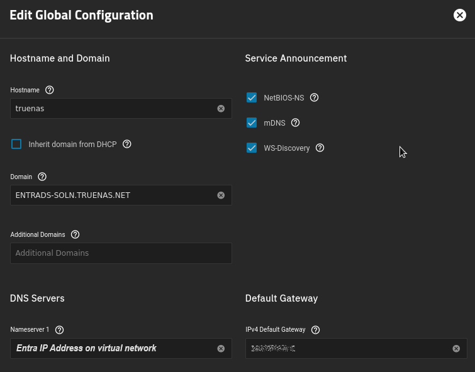Open help tooltip for Hostname
This screenshot has width=475, height=372.
(x=50, y=90)
